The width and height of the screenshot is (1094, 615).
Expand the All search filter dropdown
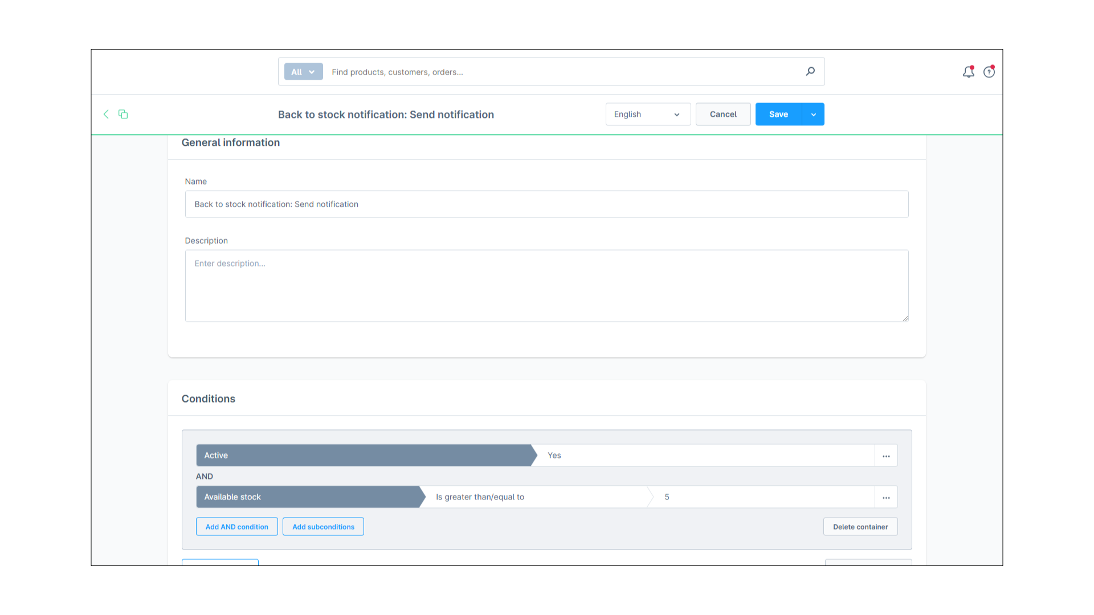(x=303, y=71)
